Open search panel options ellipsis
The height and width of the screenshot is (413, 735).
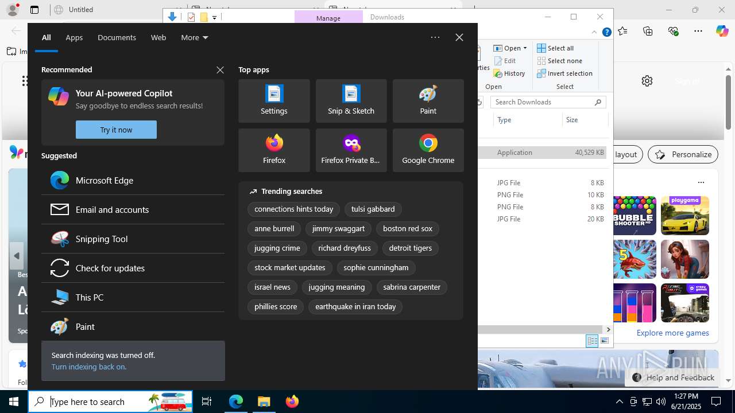pyautogui.click(x=435, y=37)
